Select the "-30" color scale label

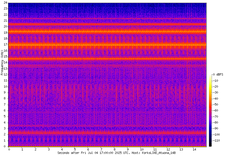pyautogui.click(x=215, y=92)
